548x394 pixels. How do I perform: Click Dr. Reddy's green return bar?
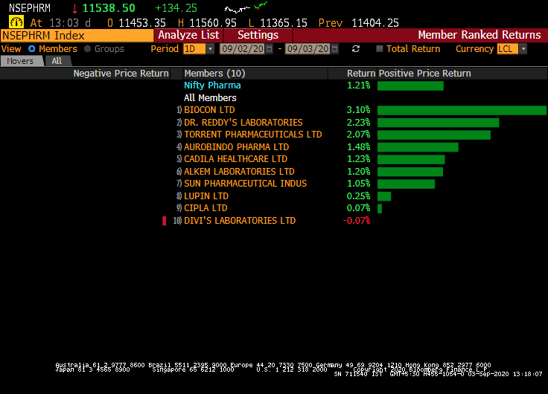pyautogui.click(x=438, y=123)
